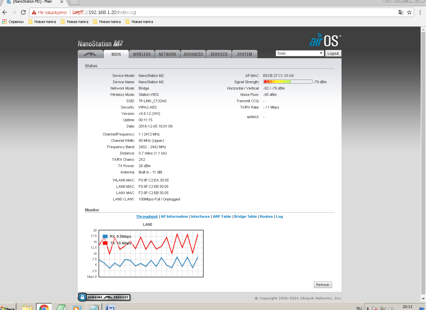Viewport: 426px width, 310px height.
Task: Show the Bridge Table link
Action: [245, 216]
